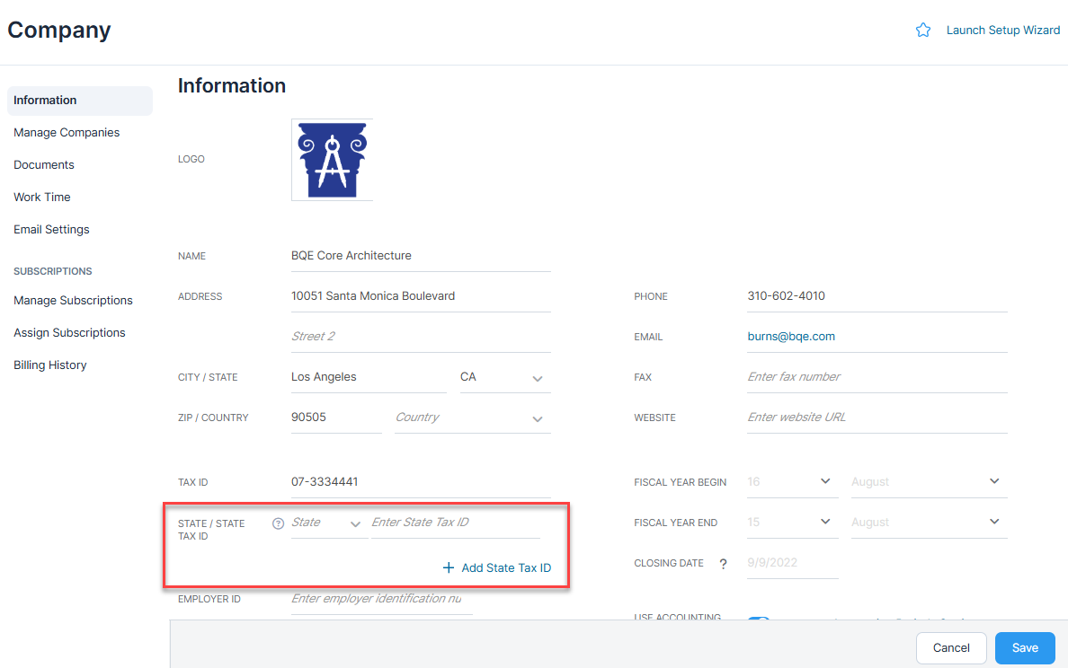Click the Save button
This screenshot has height=668, width=1068.
pos(1024,647)
